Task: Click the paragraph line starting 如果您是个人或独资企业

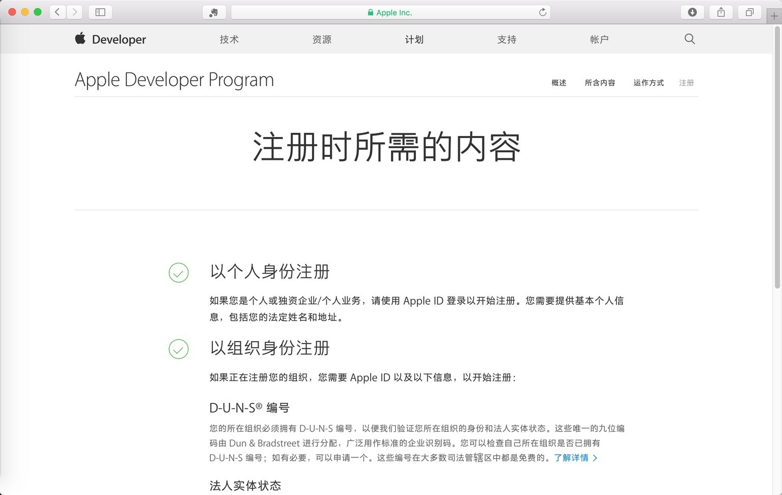Action: (x=416, y=301)
